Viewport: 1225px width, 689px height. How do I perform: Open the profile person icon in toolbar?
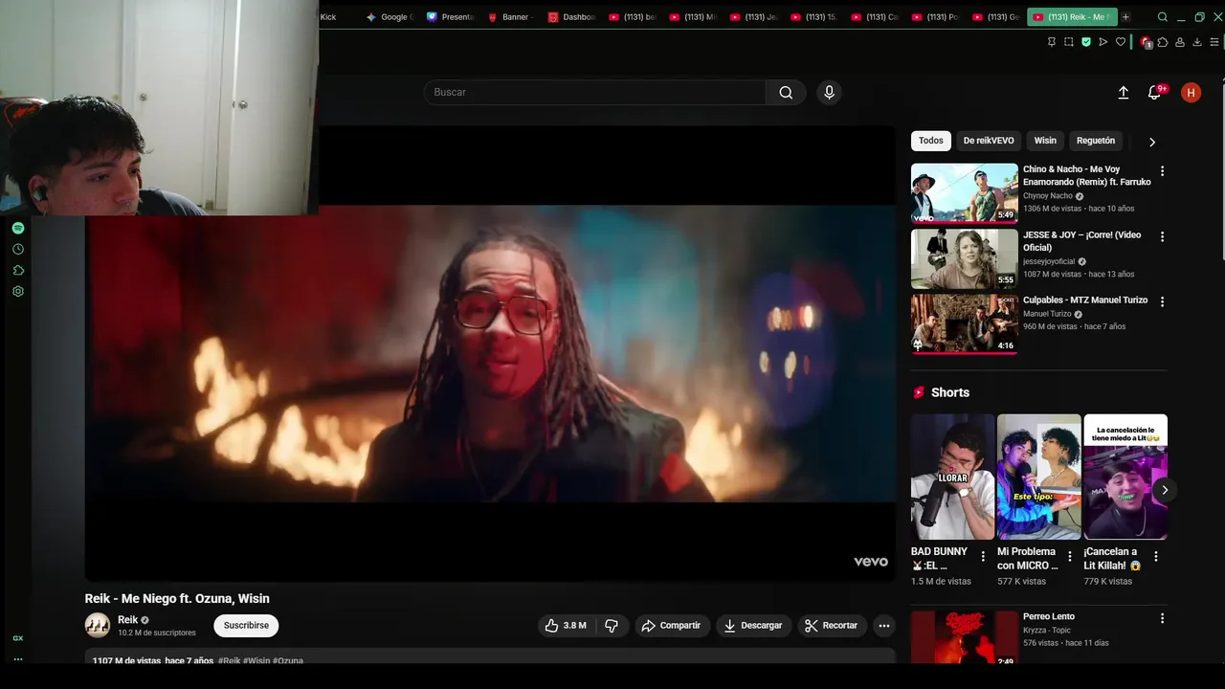click(x=1180, y=42)
